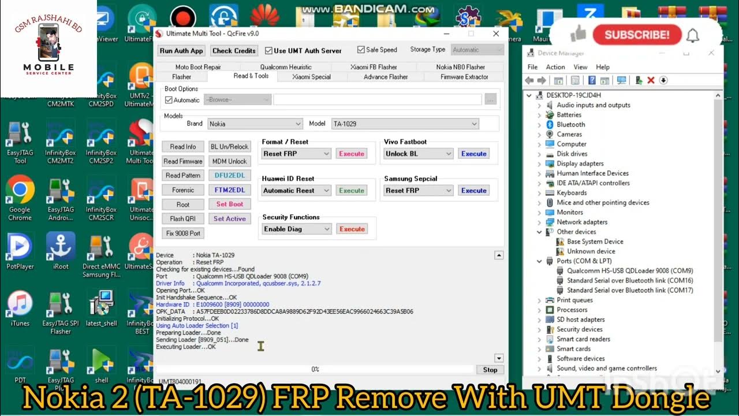Switch to the Advance Flasher tab

[386, 77]
